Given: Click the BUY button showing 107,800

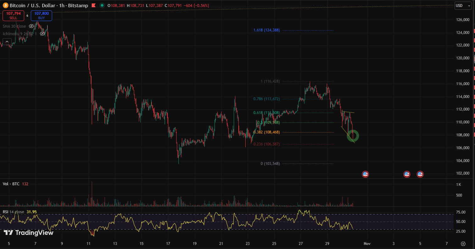Looking at the screenshot, I should [x=41, y=15].
